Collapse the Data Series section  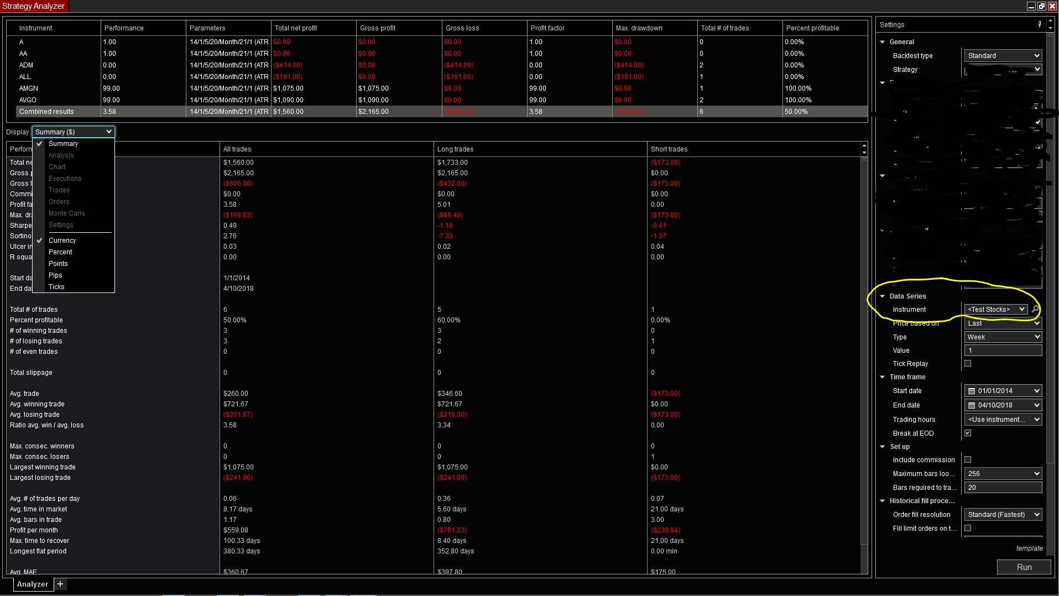pyautogui.click(x=883, y=296)
